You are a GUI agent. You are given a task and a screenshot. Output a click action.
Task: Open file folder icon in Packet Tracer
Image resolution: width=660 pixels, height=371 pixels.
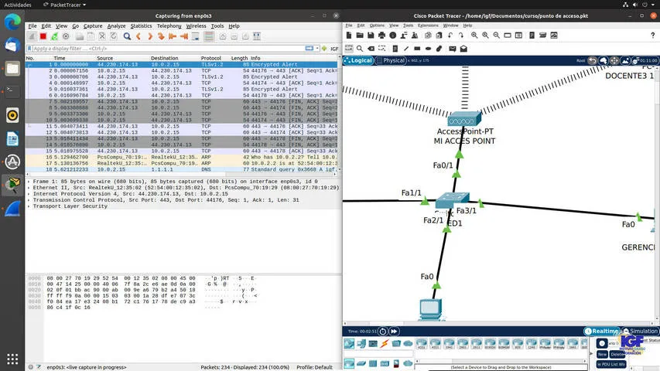pos(360,36)
